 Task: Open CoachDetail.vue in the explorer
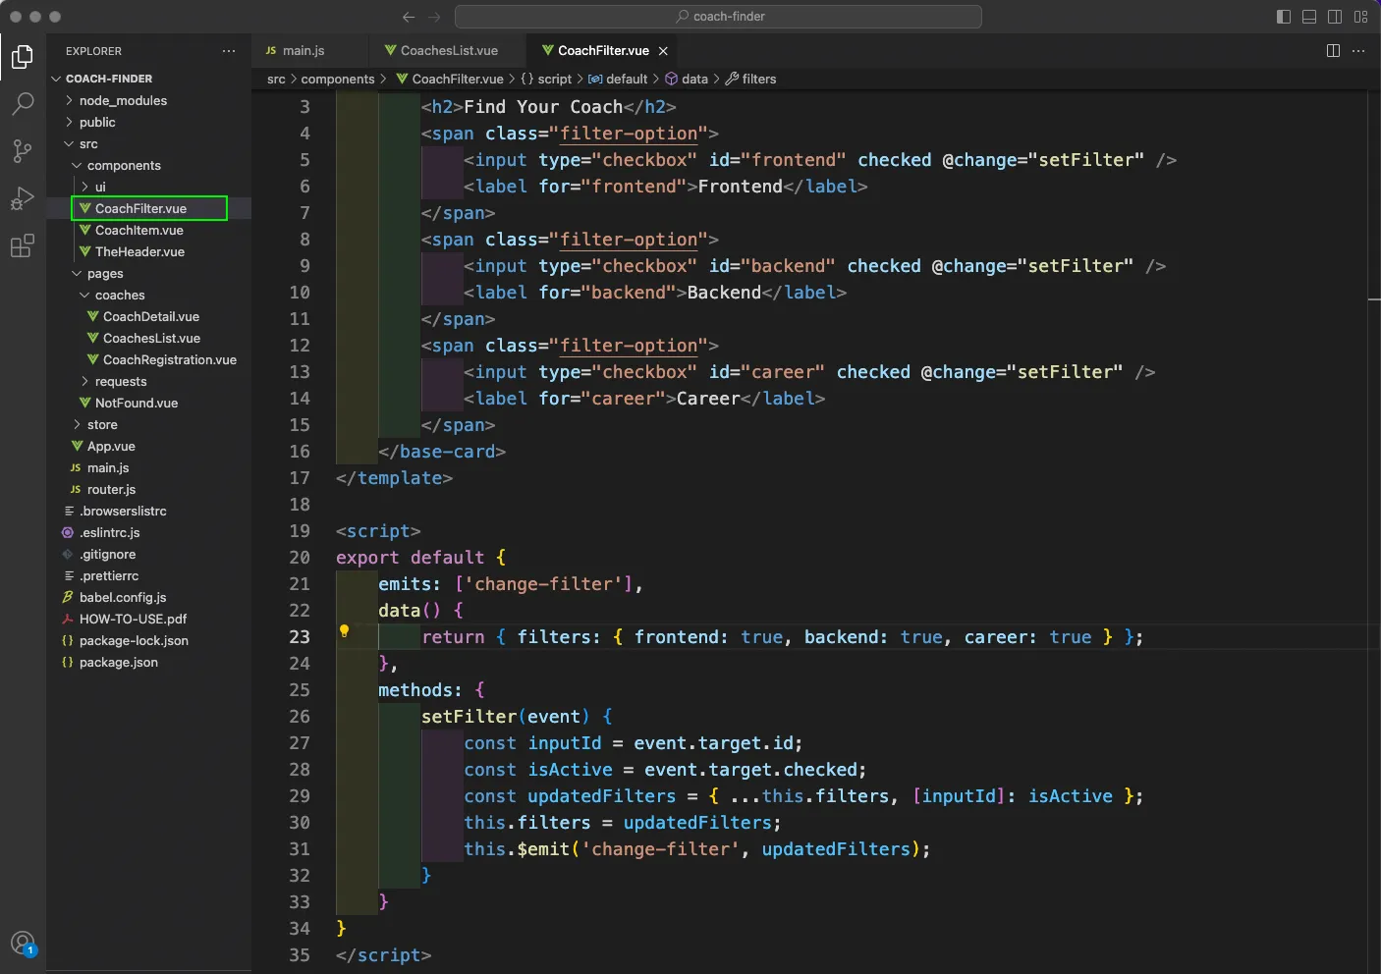pyautogui.click(x=150, y=316)
